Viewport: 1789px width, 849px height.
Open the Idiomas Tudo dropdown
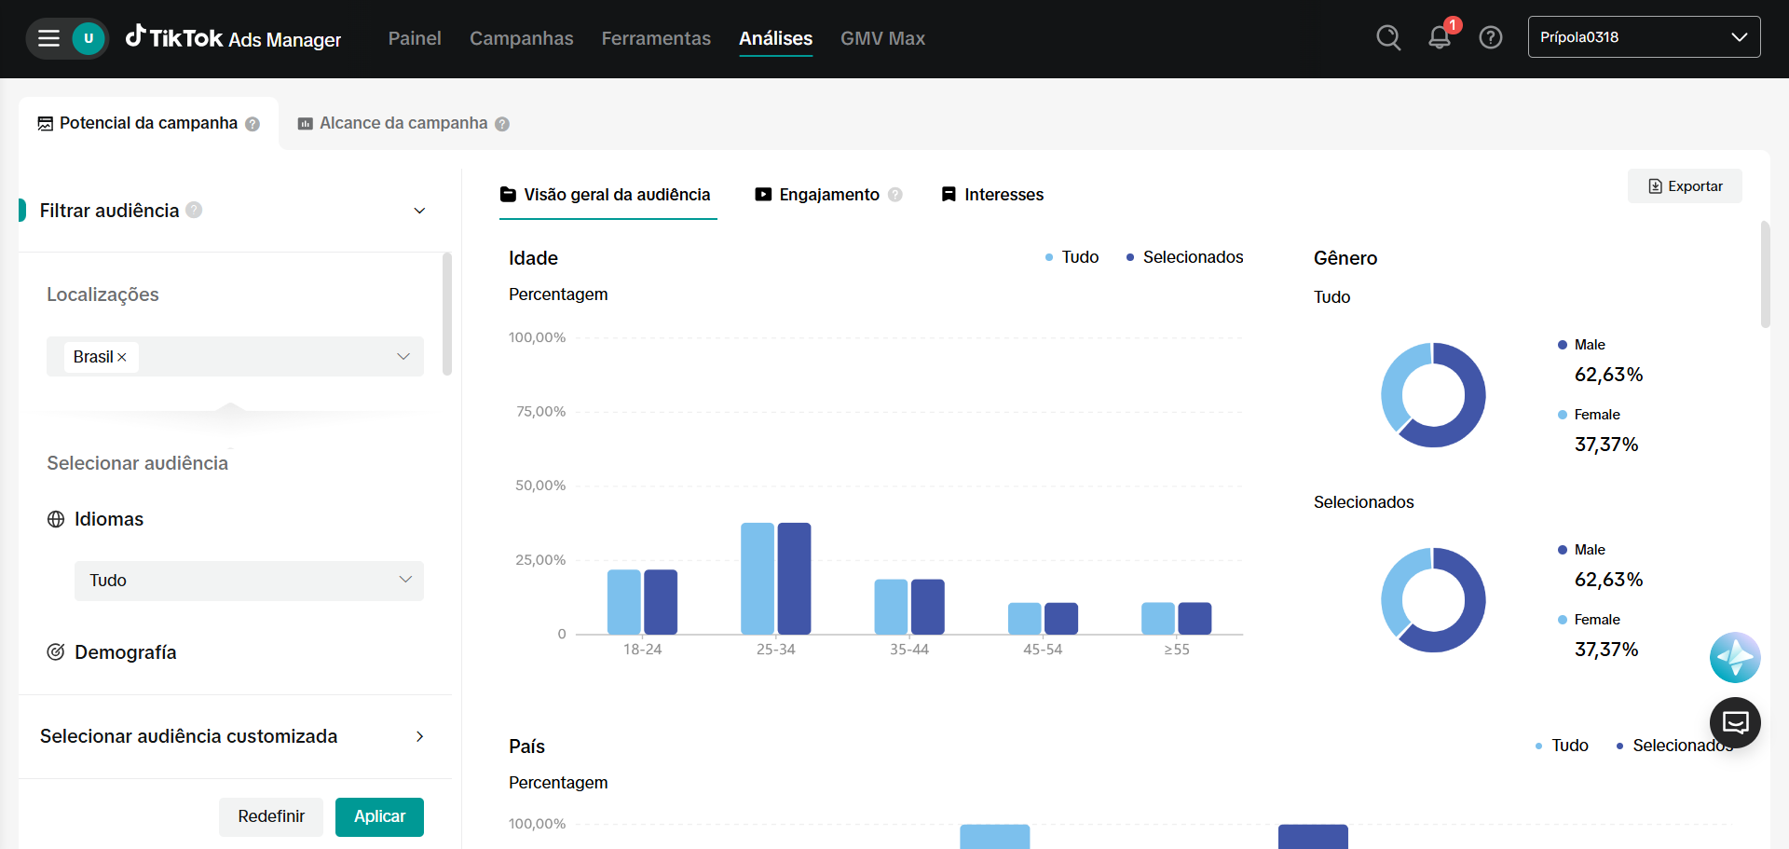(249, 581)
